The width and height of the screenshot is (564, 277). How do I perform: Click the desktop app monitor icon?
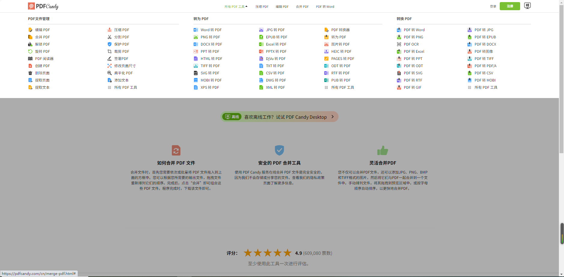point(527,6)
